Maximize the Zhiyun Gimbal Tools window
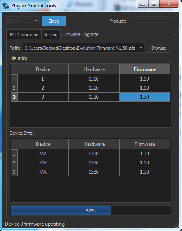The image size is (182, 231). (x=154, y=4)
